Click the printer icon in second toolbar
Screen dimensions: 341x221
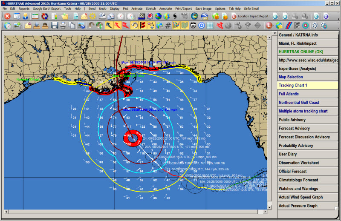coord(64,26)
